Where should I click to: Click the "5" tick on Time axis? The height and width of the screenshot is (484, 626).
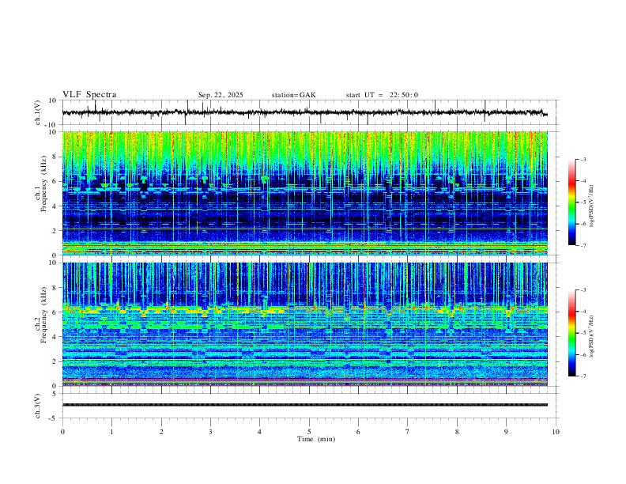click(309, 432)
